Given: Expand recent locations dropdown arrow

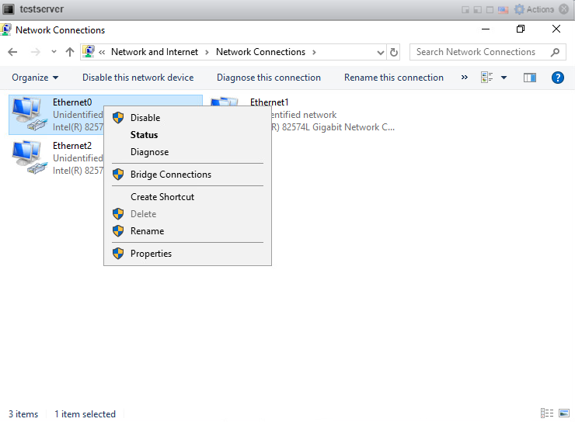Looking at the screenshot, I should 54,52.
